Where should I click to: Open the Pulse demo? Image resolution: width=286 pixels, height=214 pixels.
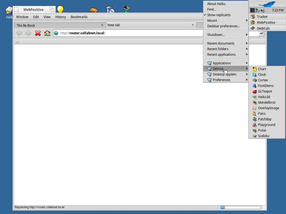tap(267, 130)
